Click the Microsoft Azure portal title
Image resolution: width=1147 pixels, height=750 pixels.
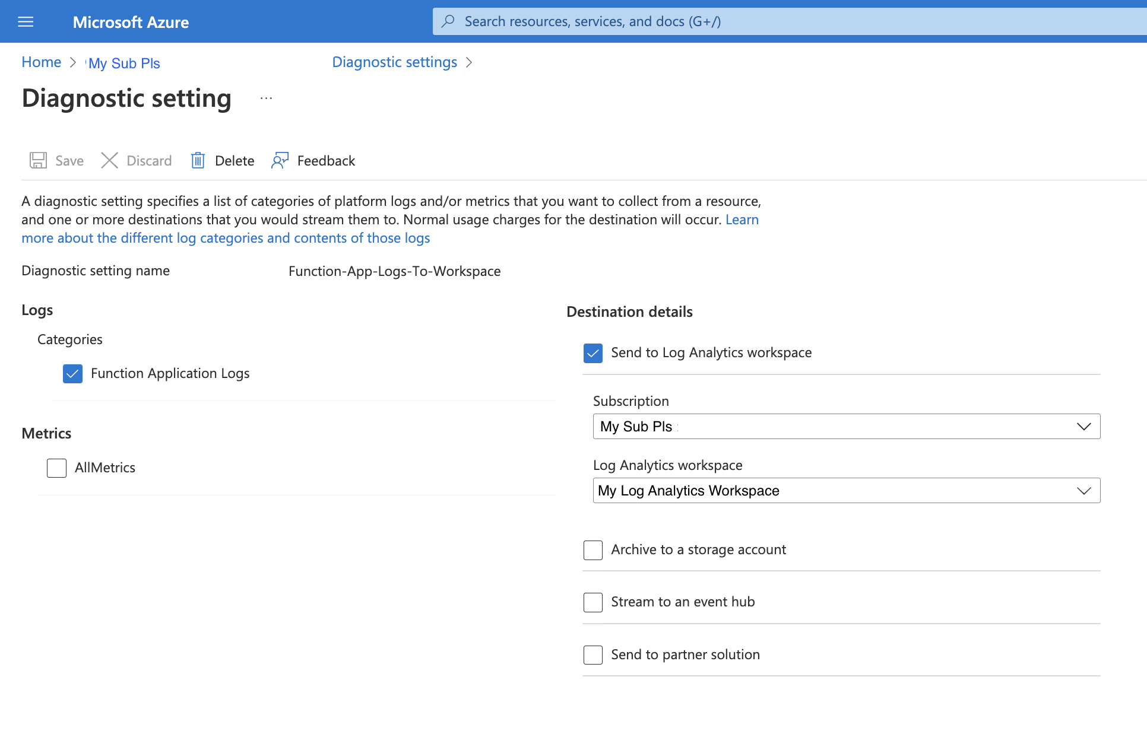pyautogui.click(x=131, y=22)
